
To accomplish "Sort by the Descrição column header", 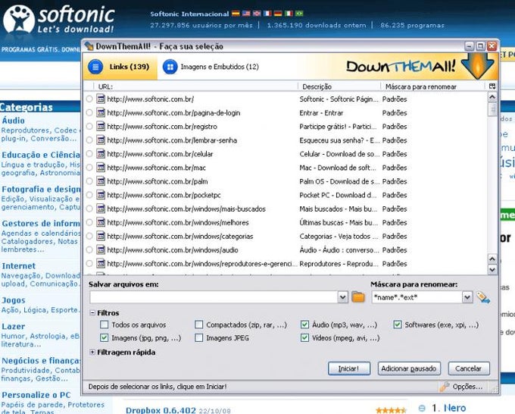I will (339, 86).
